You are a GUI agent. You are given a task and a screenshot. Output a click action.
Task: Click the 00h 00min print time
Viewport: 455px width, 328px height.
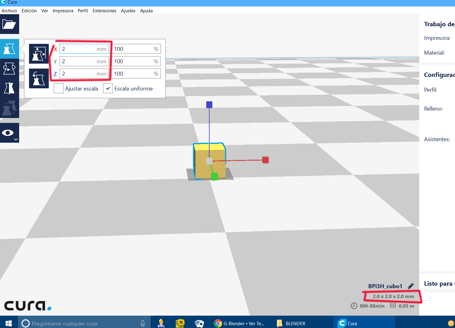tap(372, 306)
